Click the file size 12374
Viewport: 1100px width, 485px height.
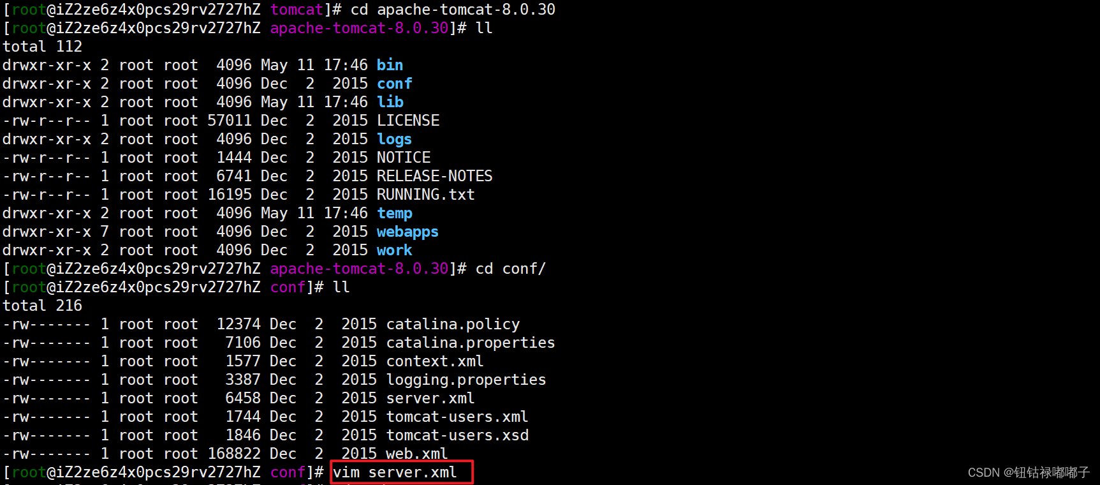238,324
